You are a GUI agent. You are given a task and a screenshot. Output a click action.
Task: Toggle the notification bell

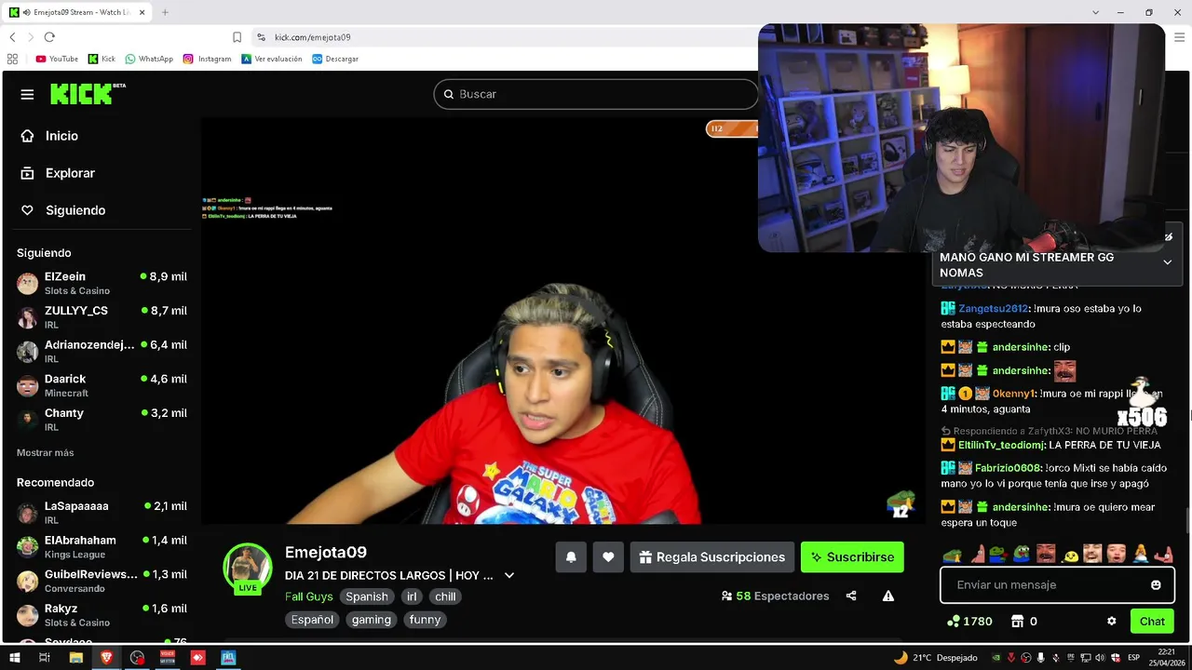coord(571,557)
